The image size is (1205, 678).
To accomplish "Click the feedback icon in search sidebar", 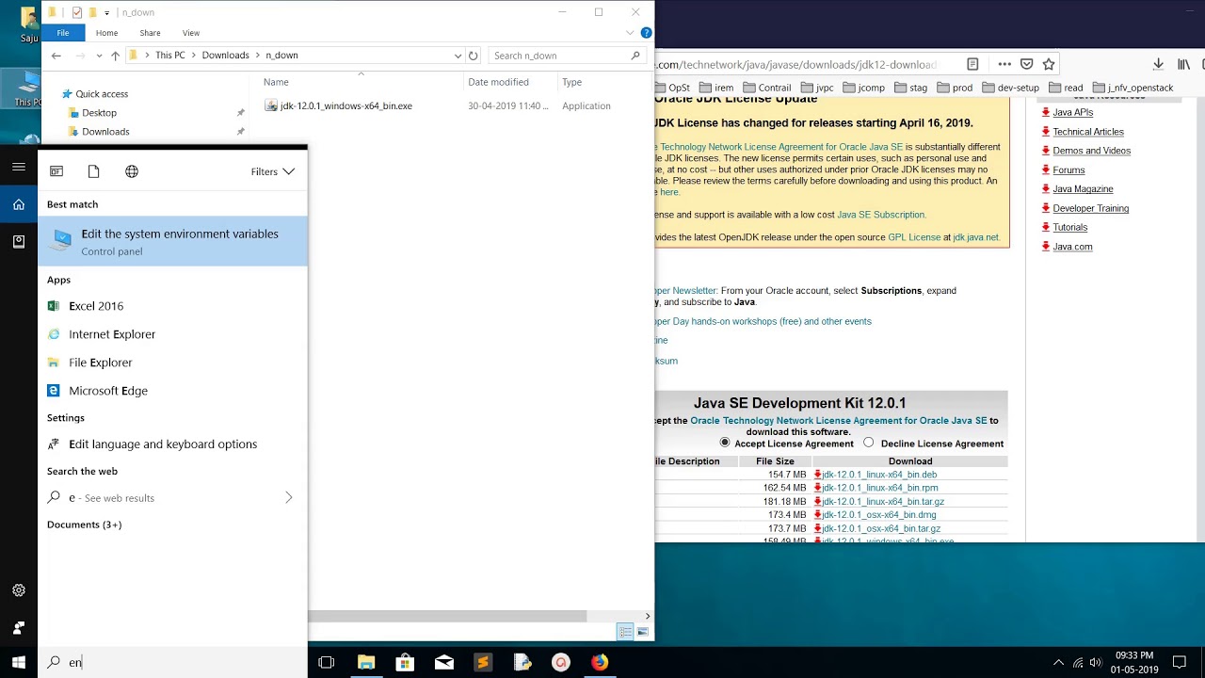I will pyautogui.click(x=19, y=627).
